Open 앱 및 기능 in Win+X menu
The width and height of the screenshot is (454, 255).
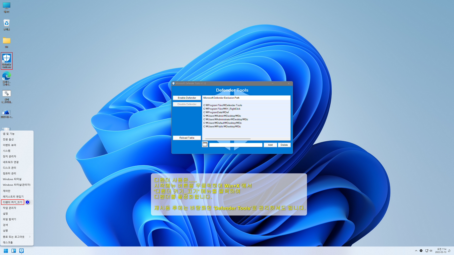17,134
